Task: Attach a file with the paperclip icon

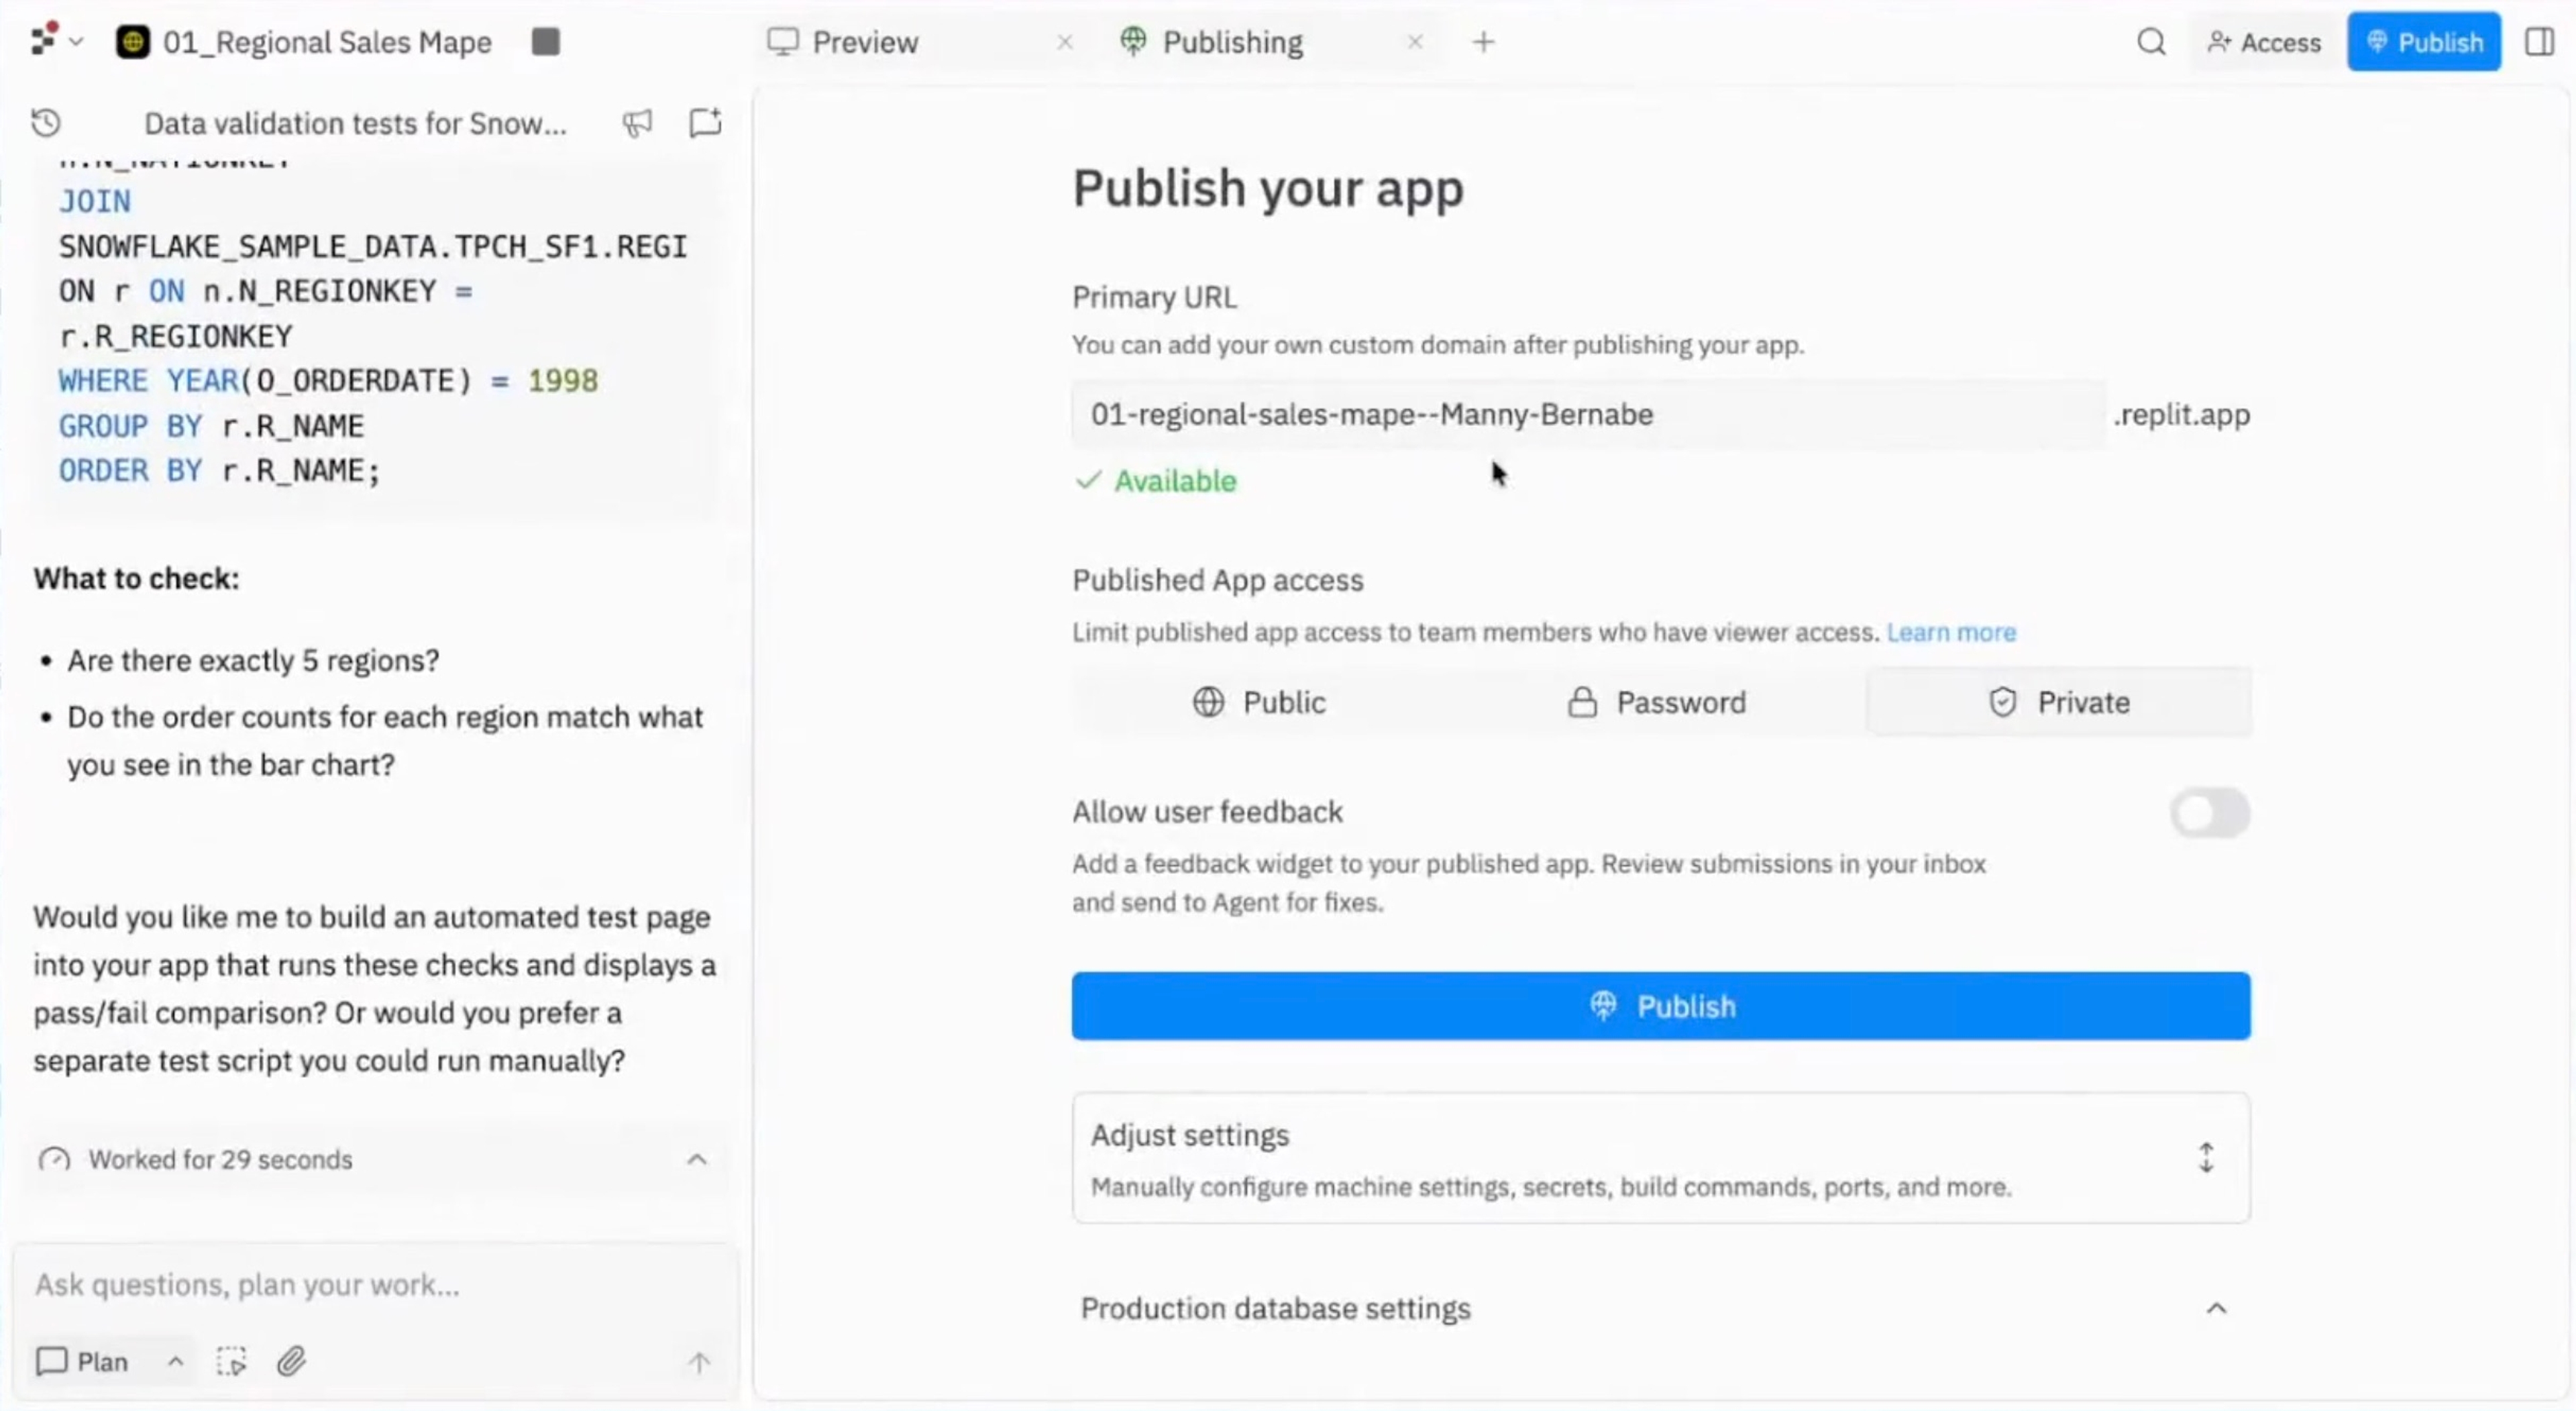Action: [x=291, y=1361]
